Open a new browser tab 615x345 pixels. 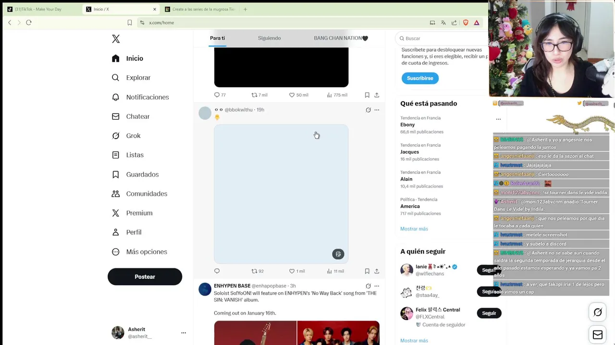click(x=245, y=9)
